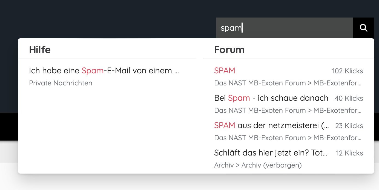Open forum breadcrumb below the "SPAM" thread
This screenshot has height=190, width=379.
[288, 83]
